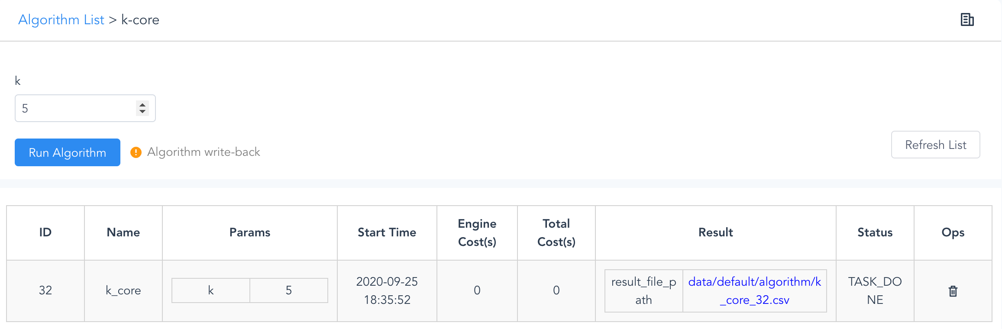This screenshot has width=1002, height=329.
Task: Select the TASK_DONE status cell
Action: point(875,290)
